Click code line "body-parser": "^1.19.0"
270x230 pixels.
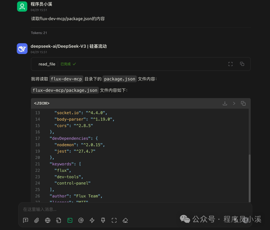point(84,119)
